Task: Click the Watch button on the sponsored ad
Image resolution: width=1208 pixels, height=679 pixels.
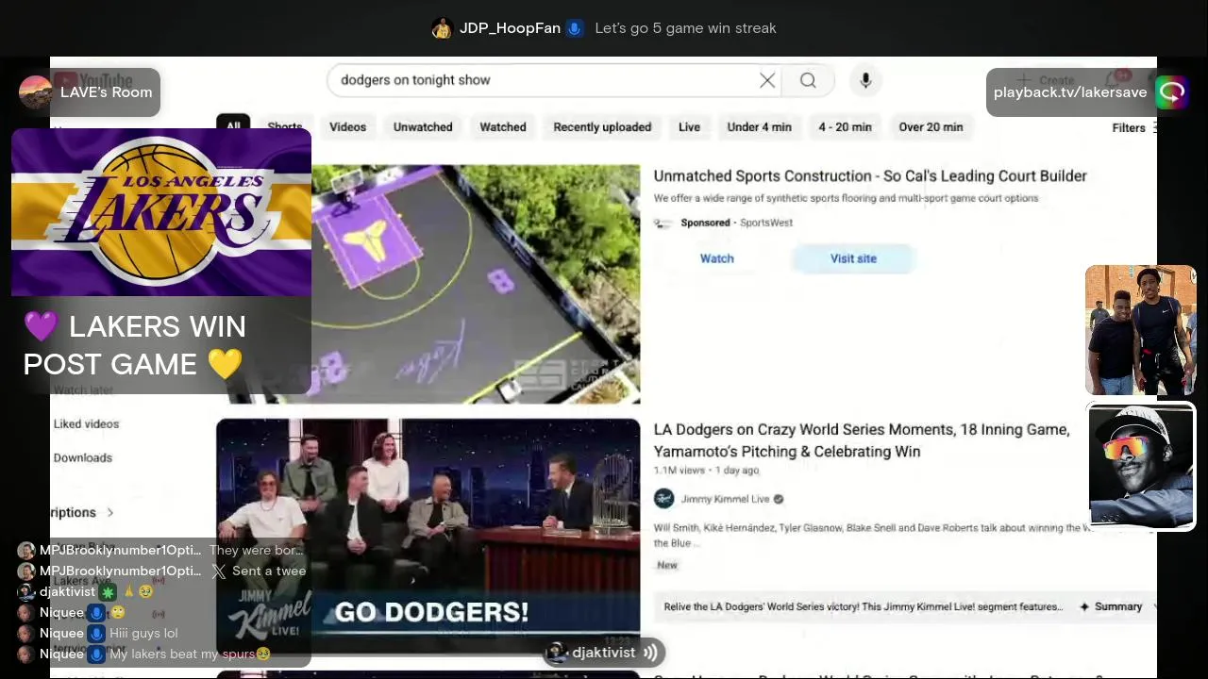Action: [717, 258]
